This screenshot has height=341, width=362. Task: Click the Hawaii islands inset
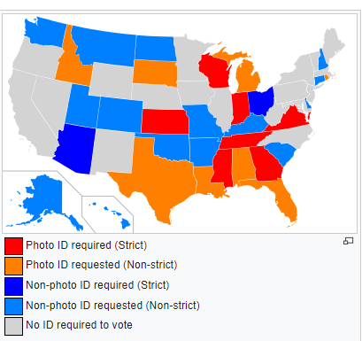tap(111, 214)
